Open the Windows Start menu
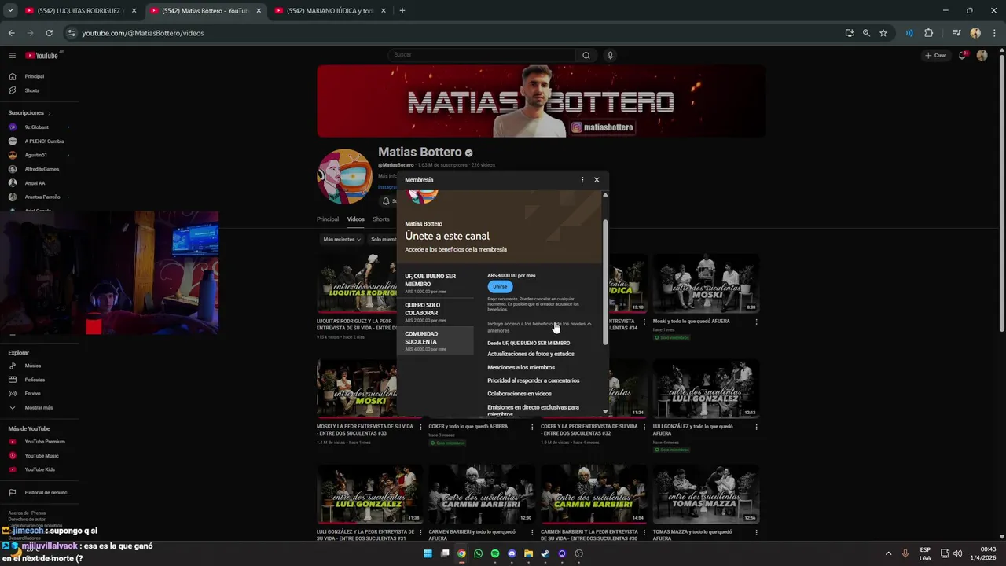Image resolution: width=1006 pixels, height=566 pixels. click(x=428, y=553)
